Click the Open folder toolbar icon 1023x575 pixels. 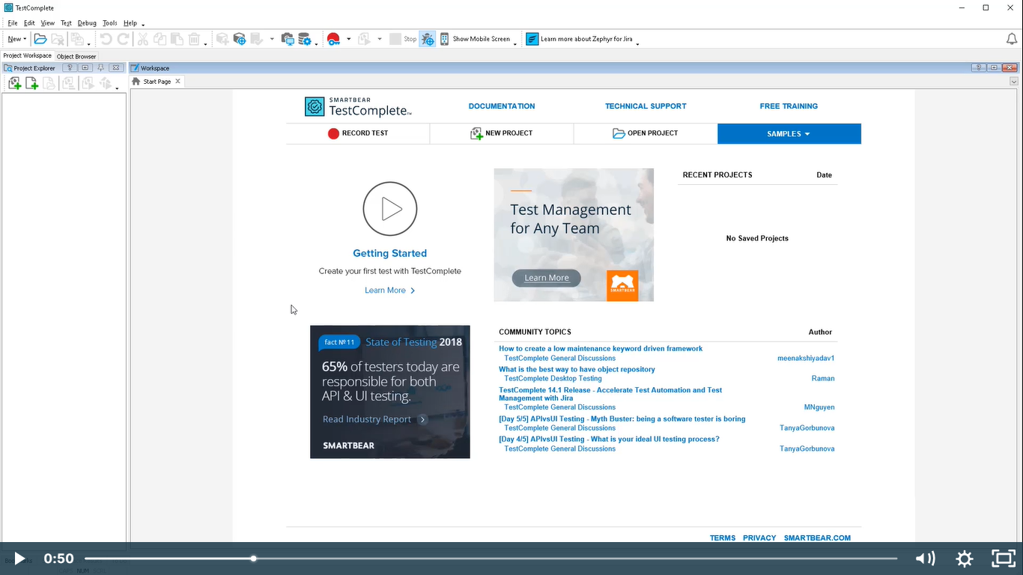pyautogui.click(x=40, y=39)
